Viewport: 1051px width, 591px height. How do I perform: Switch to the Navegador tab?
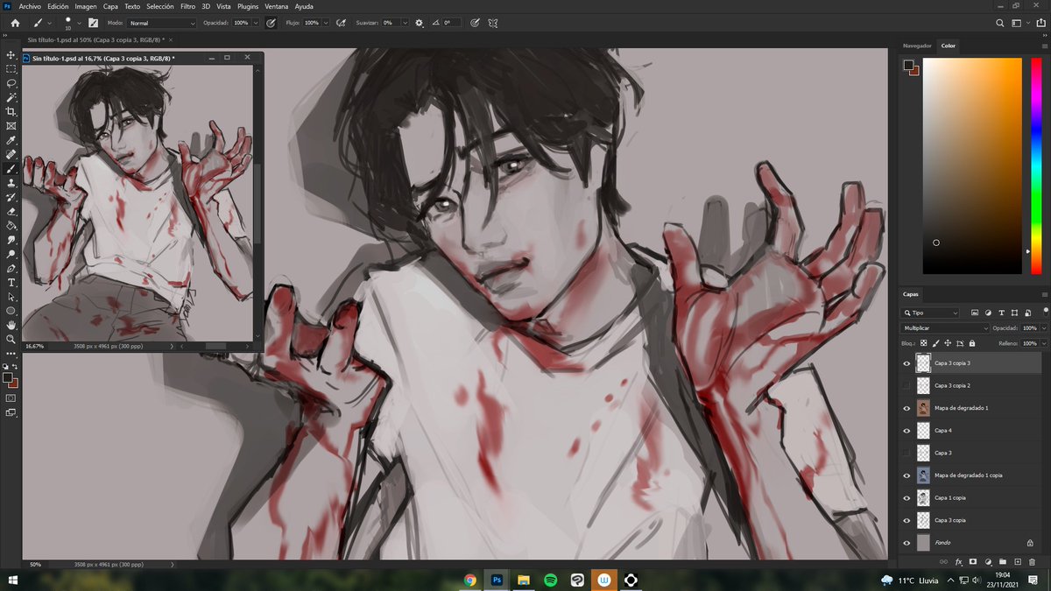tap(917, 45)
